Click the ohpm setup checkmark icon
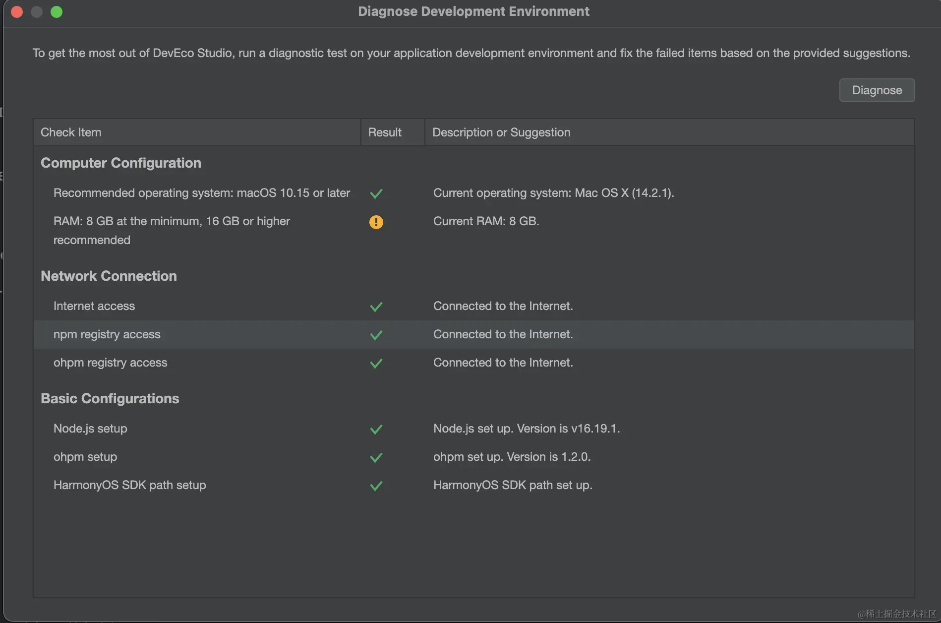 [x=376, y=457]
